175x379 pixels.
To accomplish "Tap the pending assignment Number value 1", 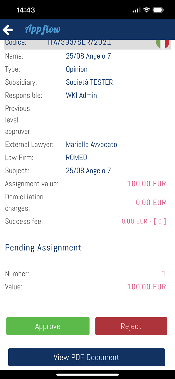I will pyautogui.click(x=164, y=273).
